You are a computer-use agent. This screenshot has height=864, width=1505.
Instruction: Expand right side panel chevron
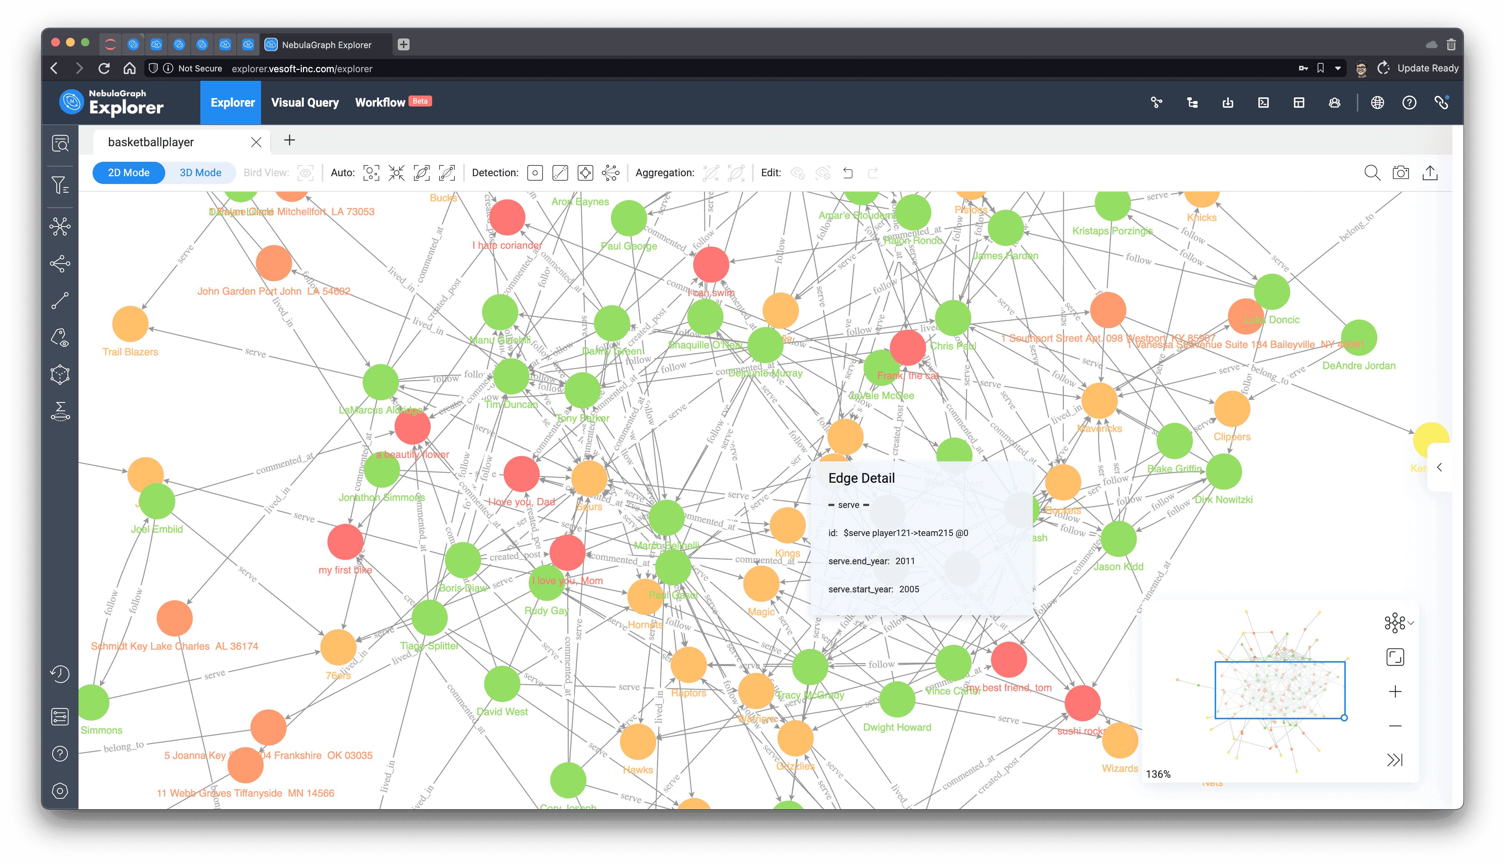[1439, 468]
